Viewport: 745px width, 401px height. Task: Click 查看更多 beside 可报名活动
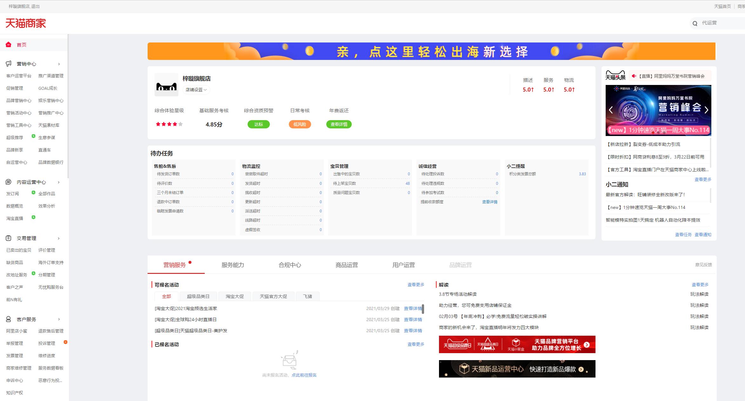pyautogui.click(x=416, y=285)
